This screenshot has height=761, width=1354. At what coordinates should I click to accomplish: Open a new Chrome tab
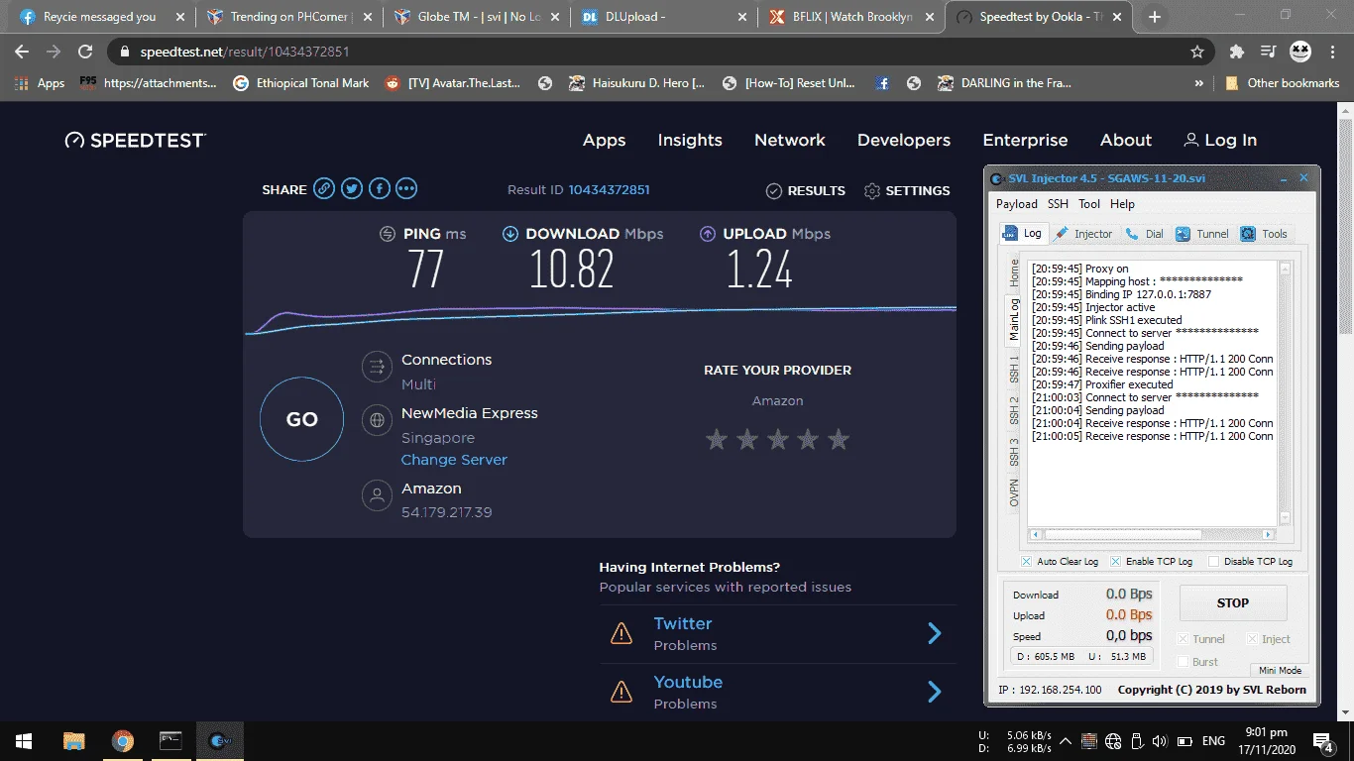(x=1155, y=17)
